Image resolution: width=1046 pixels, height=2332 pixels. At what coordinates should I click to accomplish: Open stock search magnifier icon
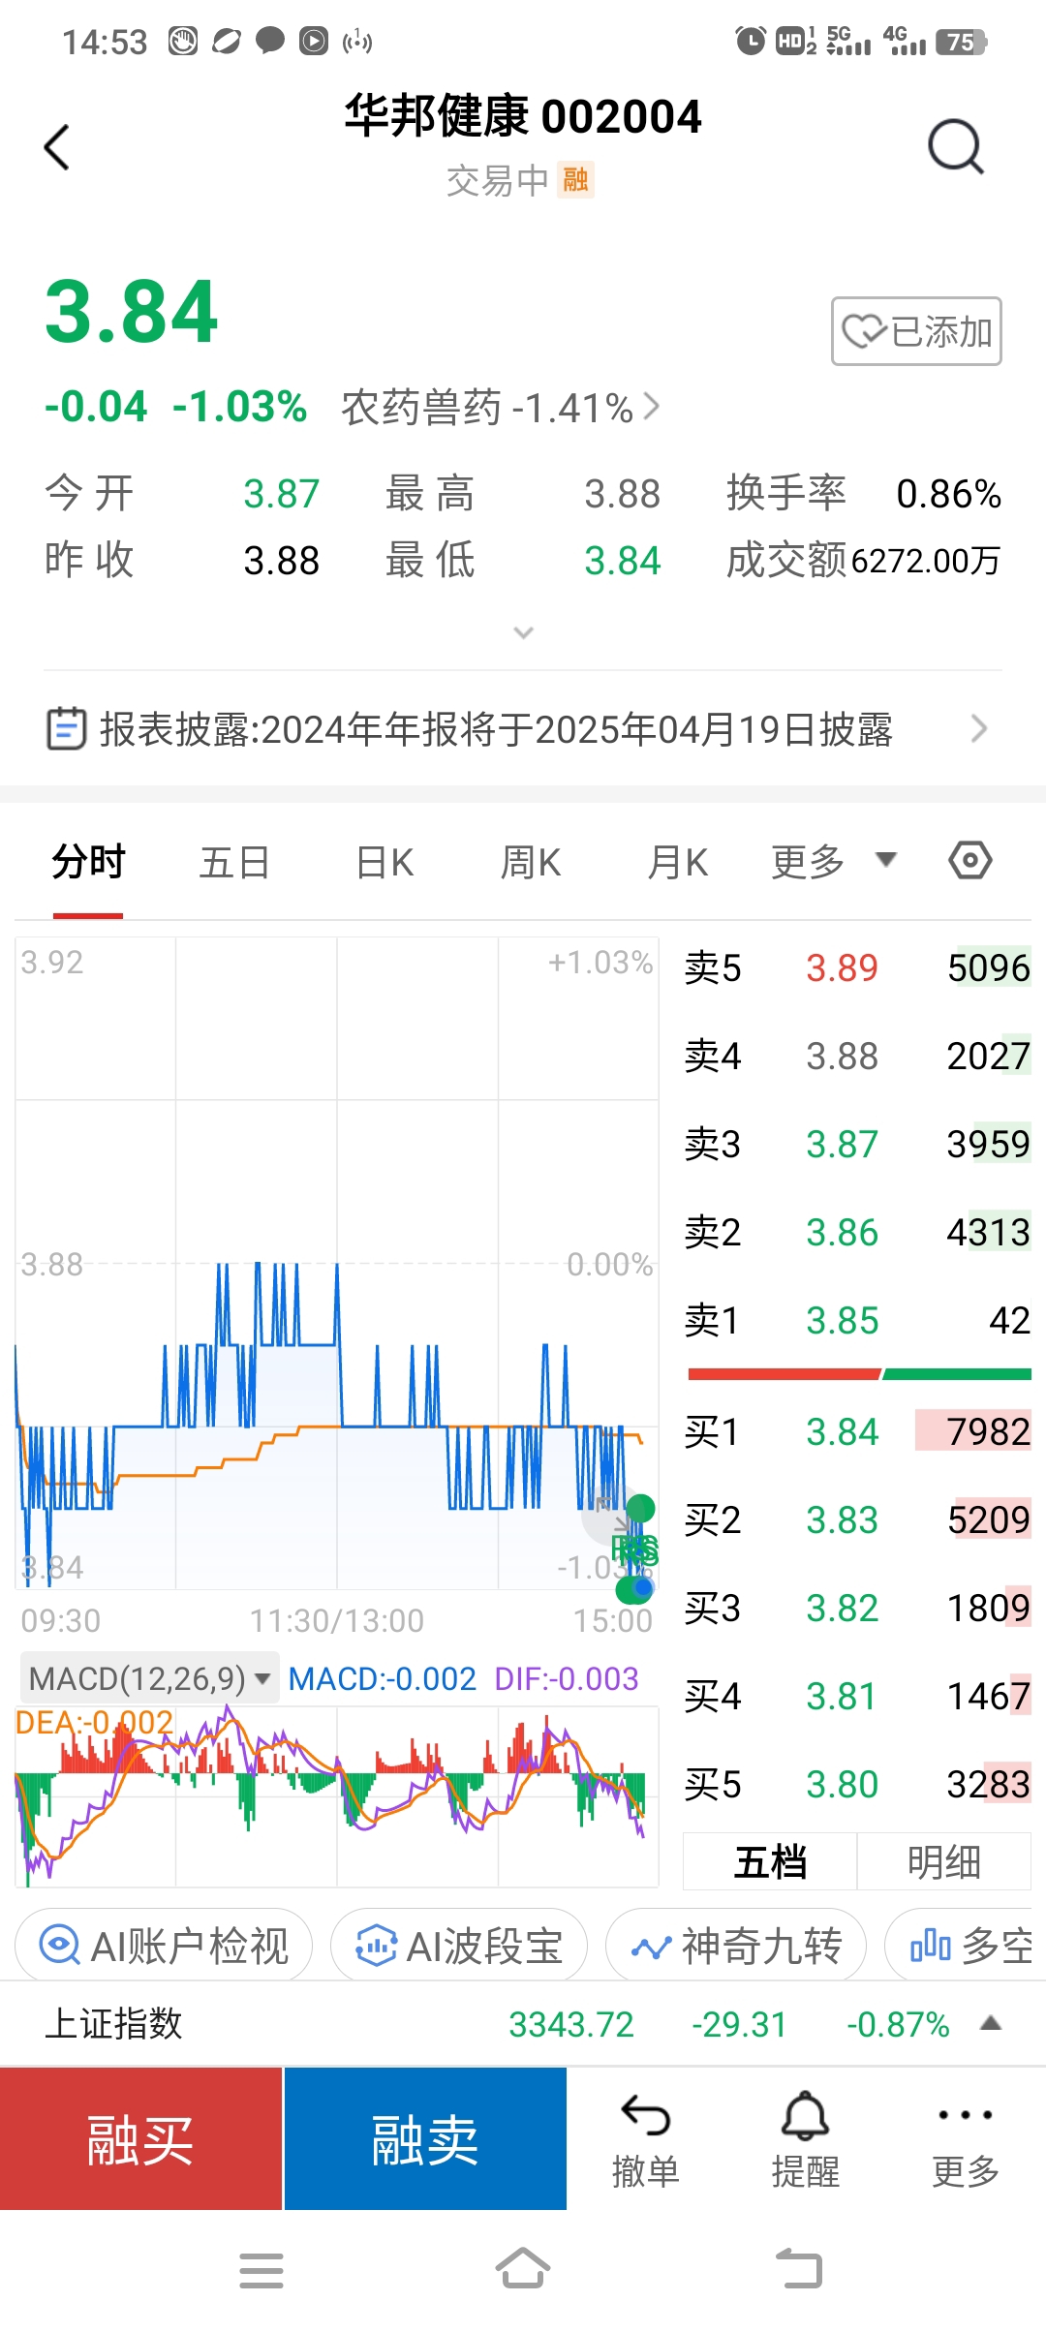[956, 147]
